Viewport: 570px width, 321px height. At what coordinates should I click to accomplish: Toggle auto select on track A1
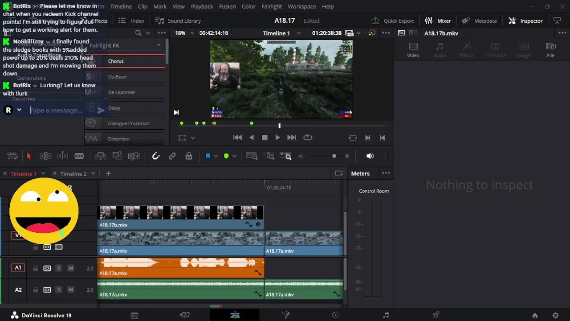tap(47, 268)
